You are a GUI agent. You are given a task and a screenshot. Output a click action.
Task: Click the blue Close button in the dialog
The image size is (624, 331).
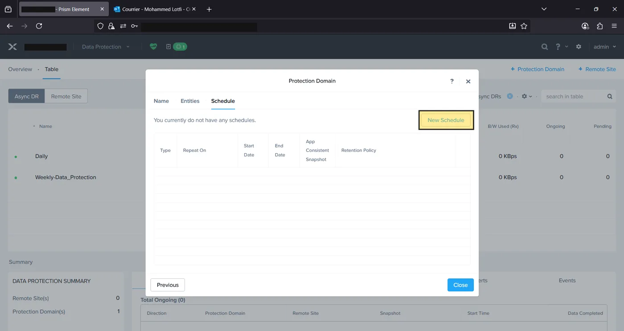coord(460,285)
